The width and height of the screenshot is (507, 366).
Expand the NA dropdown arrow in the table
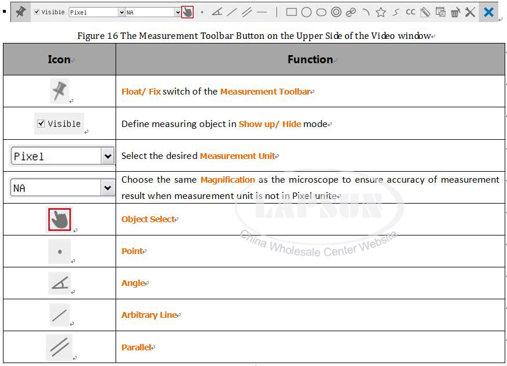107,188
